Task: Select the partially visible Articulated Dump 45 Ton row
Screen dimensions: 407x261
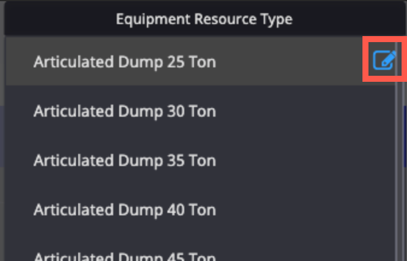Action: pos(200,248)
